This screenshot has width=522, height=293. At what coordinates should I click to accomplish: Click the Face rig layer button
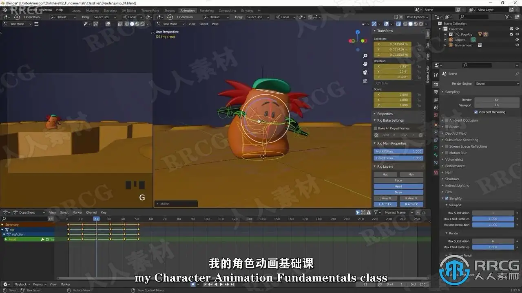tap(398, 180)
